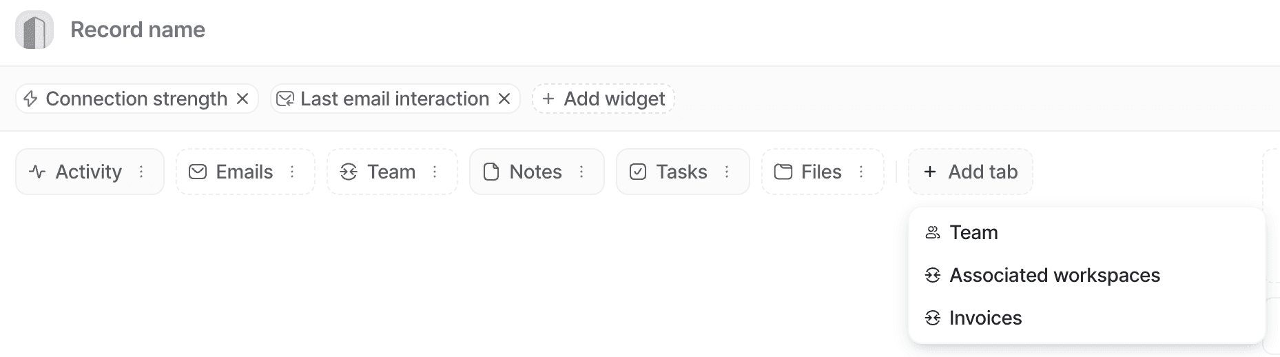Click the Add tab button
This screenshot has height=357, width=1280.
[970, 172]
